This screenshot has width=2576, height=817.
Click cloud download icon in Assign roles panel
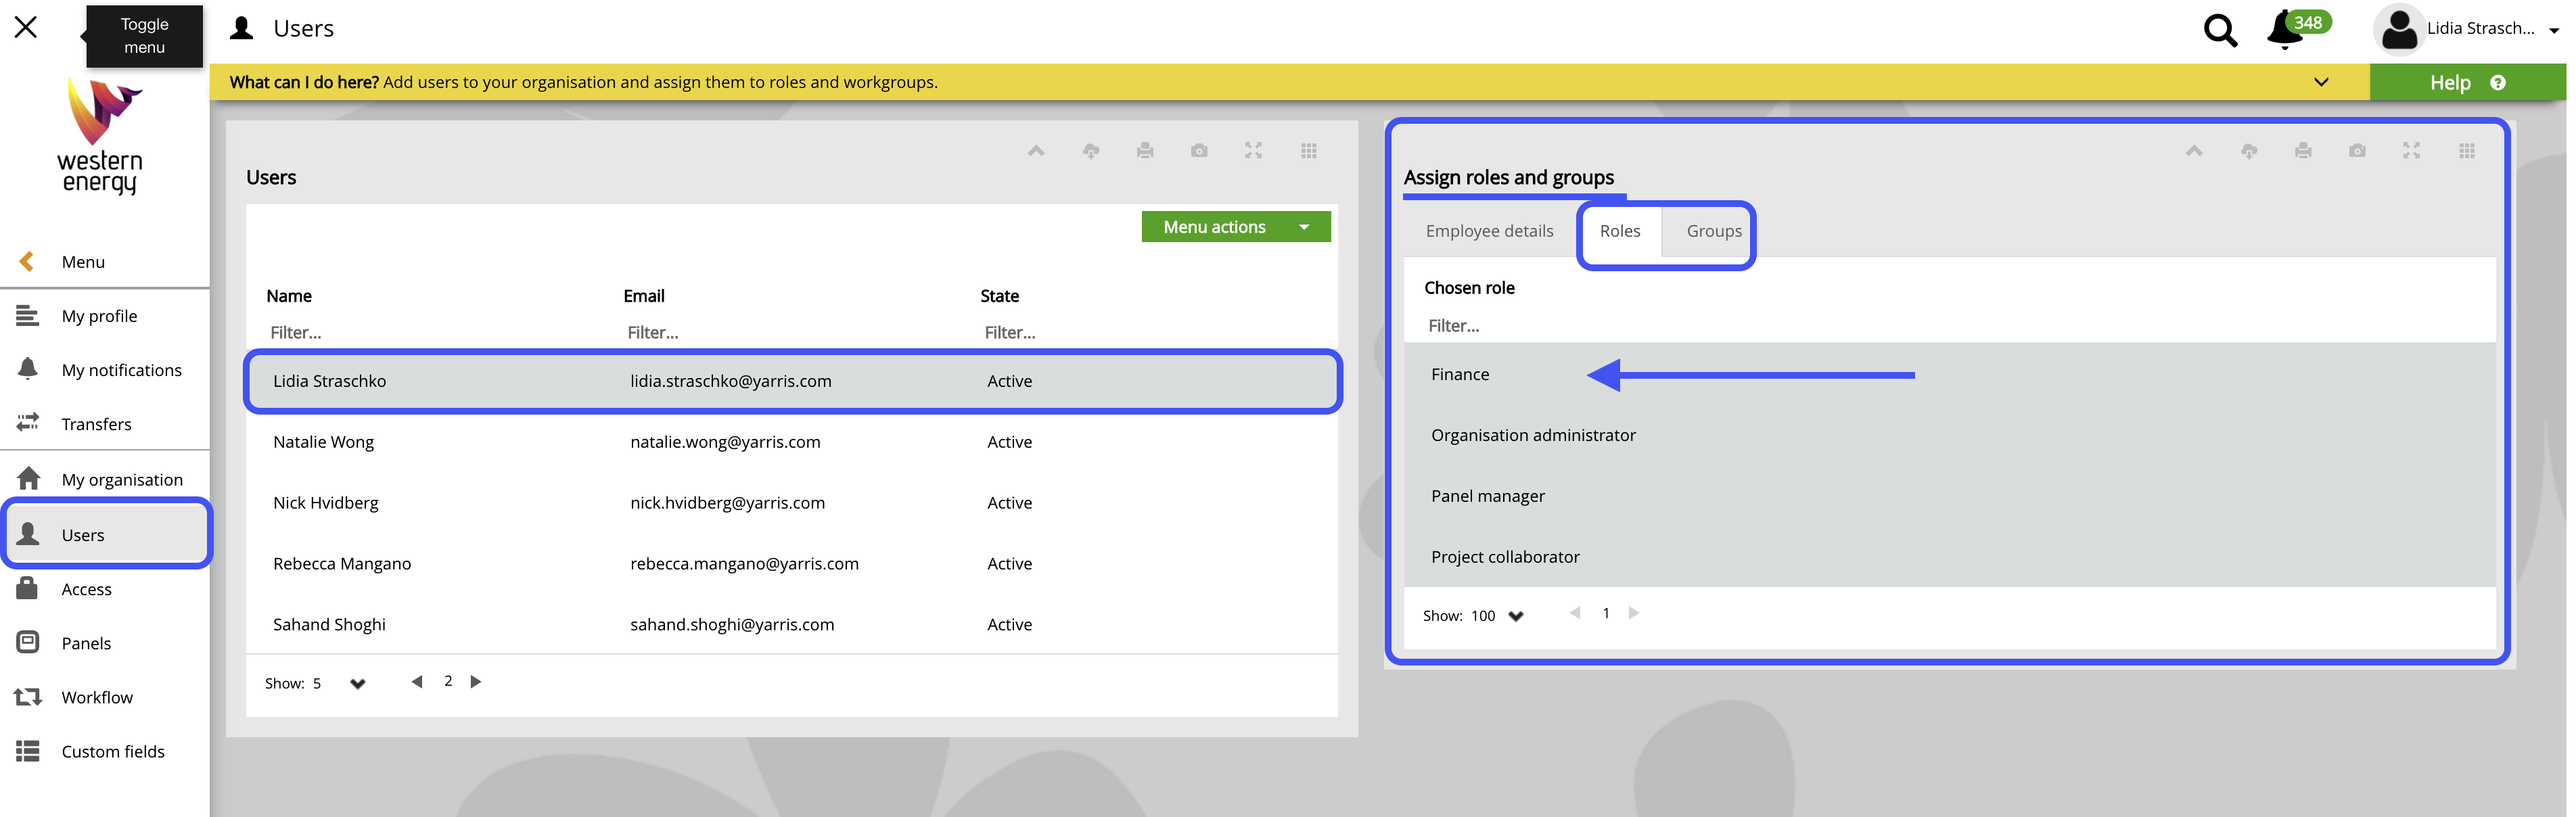(x=2249, y=151)
